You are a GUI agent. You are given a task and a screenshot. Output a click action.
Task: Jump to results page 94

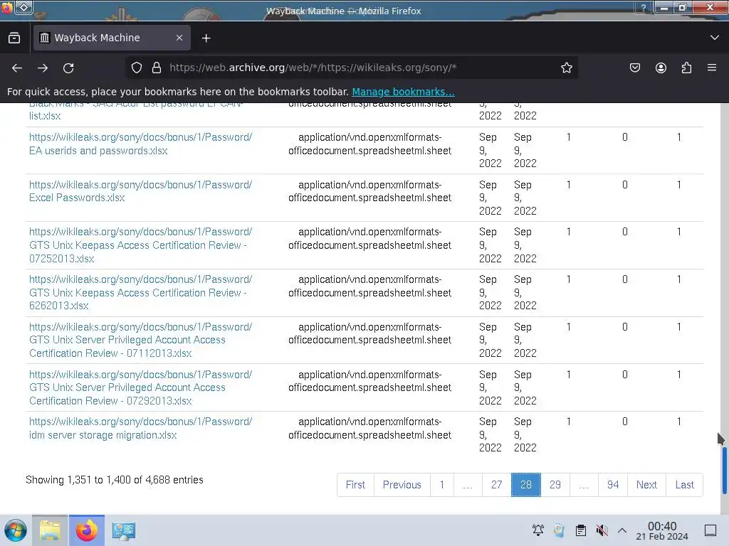[x=613, y=485]
